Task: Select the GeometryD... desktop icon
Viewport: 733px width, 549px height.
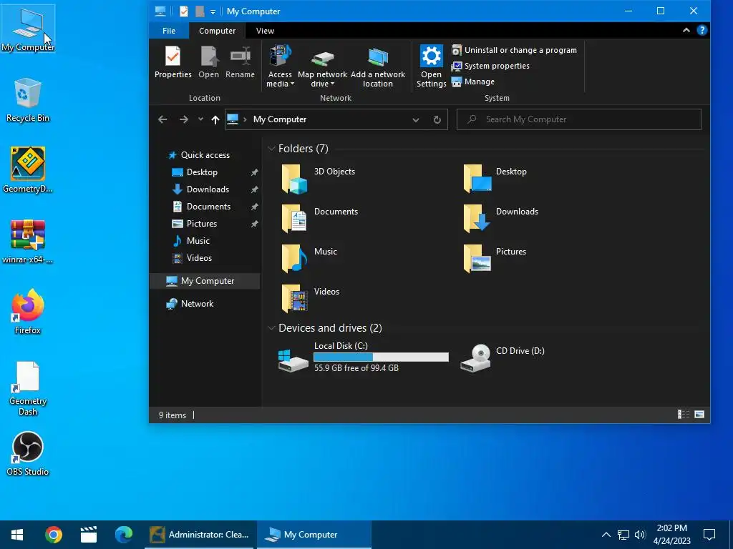Action: (x=28, y=170)
